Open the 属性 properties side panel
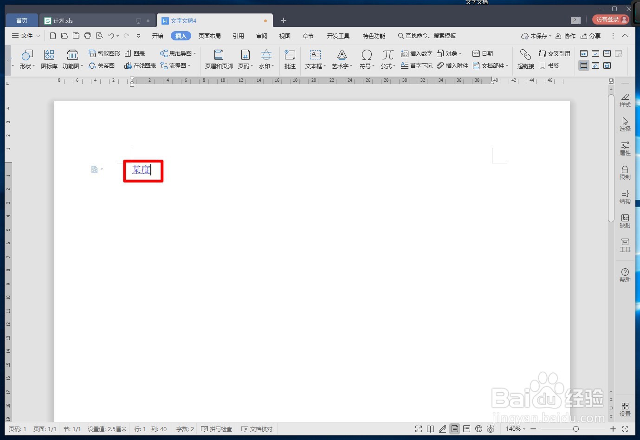 (x=625, y=149)
